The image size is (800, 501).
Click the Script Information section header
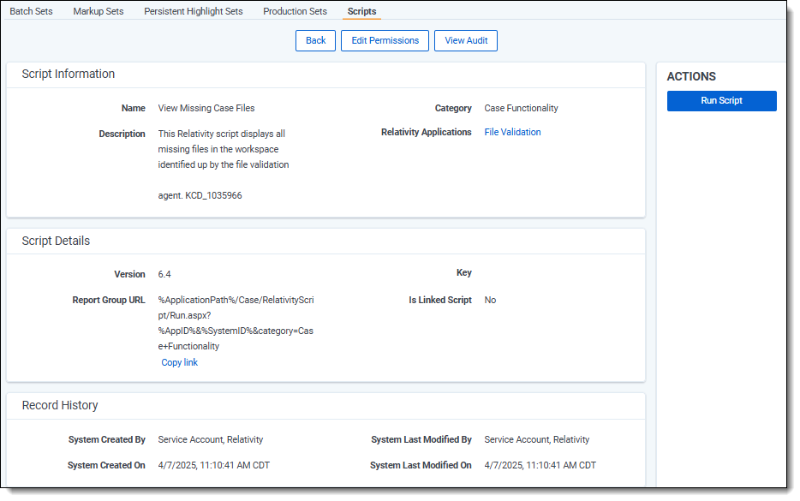[x=69, y=75]
